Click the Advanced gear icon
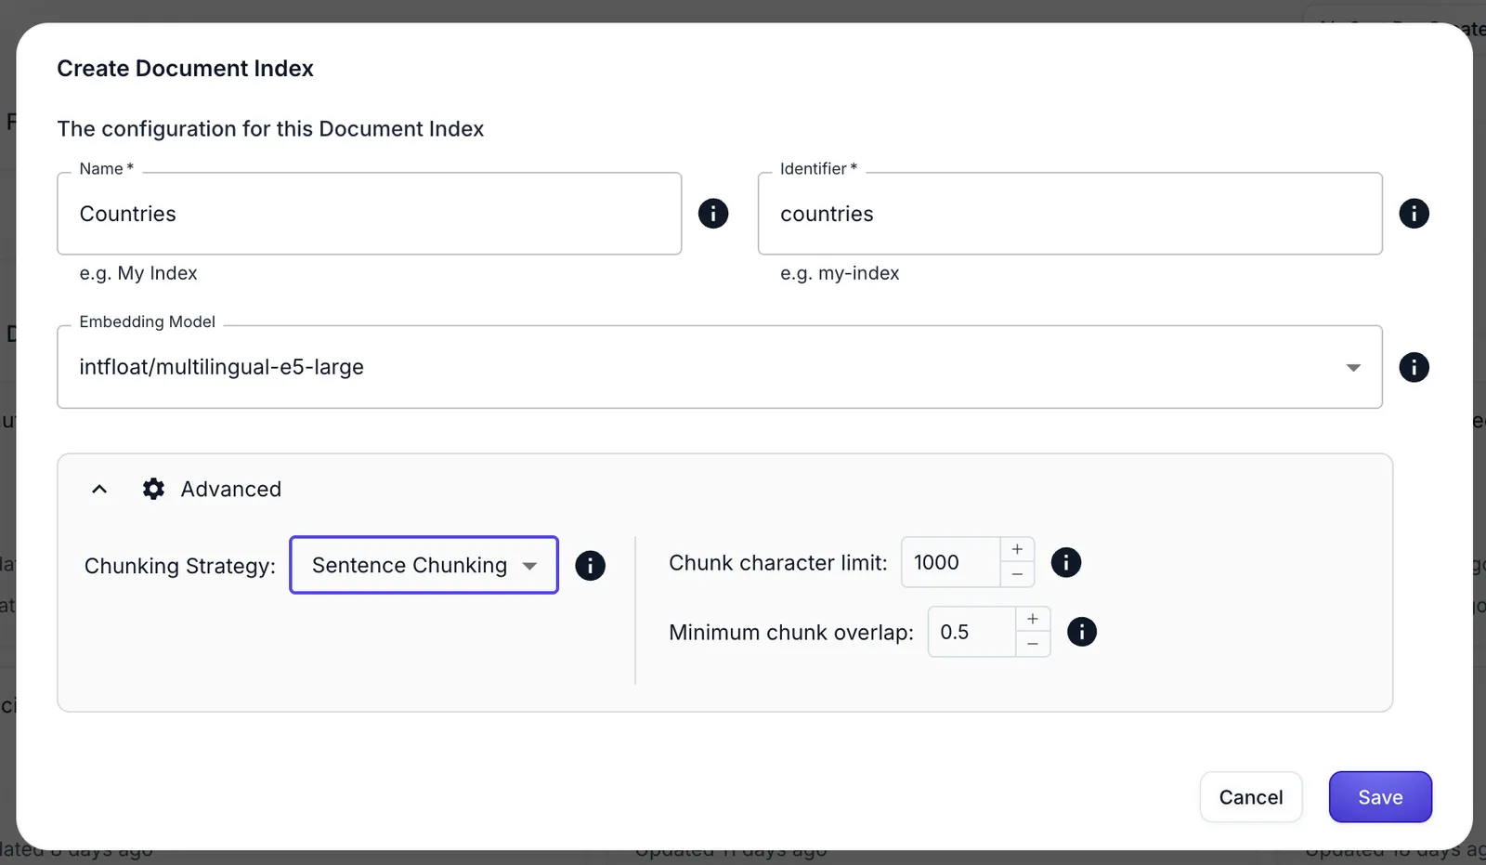This screenshot has width=1486, height=865. point(153,489)
